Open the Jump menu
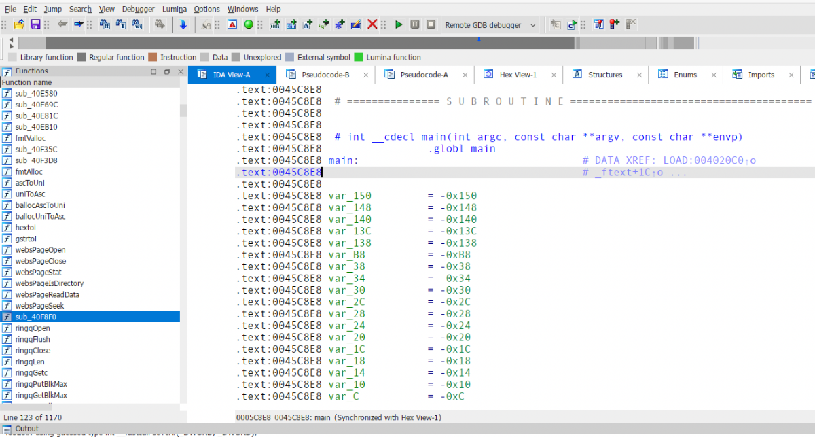This screenshot has width=815, height=437. pos(52,9)
